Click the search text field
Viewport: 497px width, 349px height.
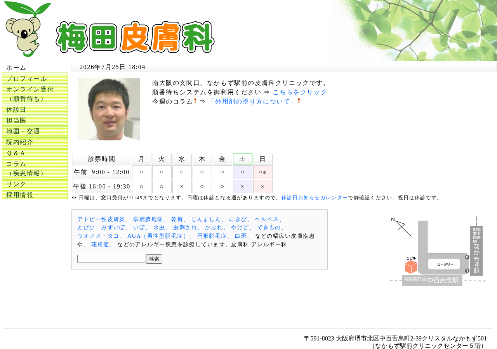111,259
